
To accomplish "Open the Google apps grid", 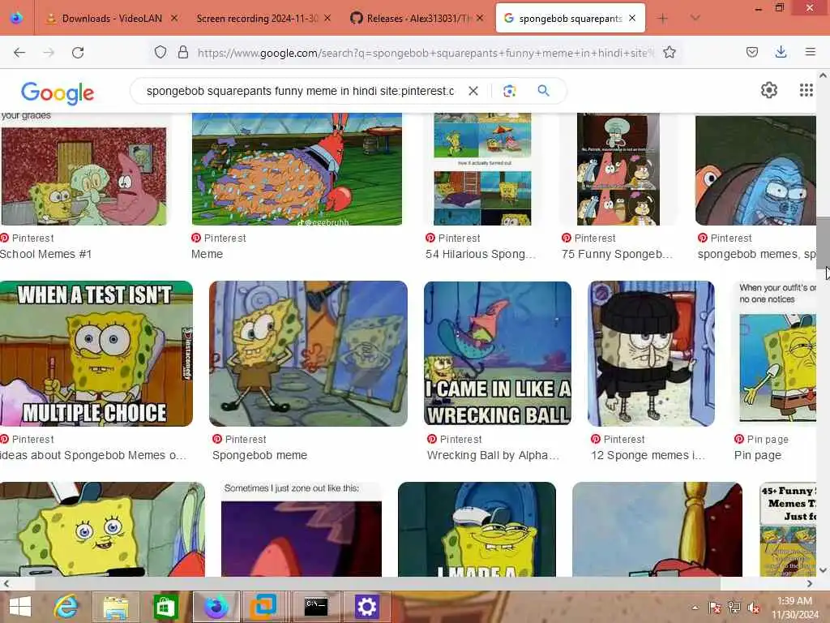I will [806, 91].
